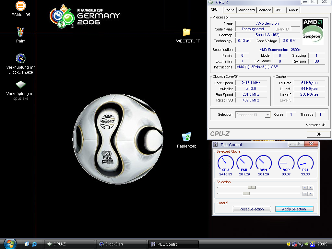332x249 pixels.
Task: Click the Core Speed 2415.1 MHz field
Action: tap(251, 83)
